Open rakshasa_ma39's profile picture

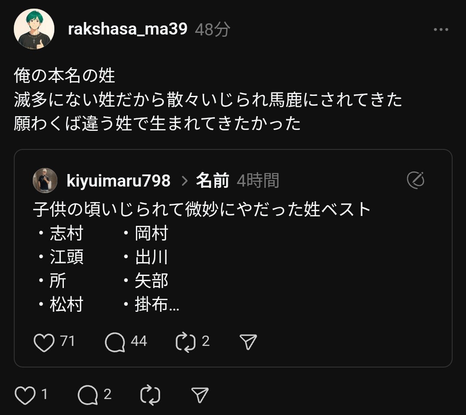click(34, 29)
